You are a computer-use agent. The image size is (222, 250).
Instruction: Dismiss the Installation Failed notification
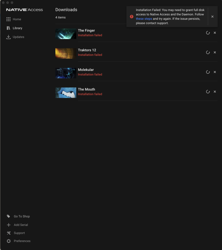[x=212, y=16]
